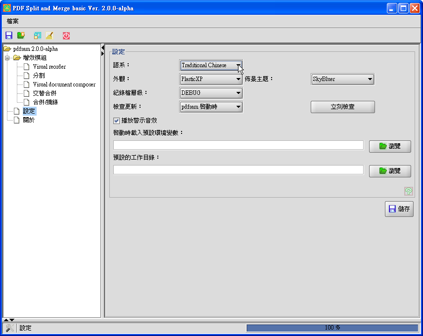Open the 檔案 menu
This screenshot has height=336, width=423.
(x=12, y=21)
